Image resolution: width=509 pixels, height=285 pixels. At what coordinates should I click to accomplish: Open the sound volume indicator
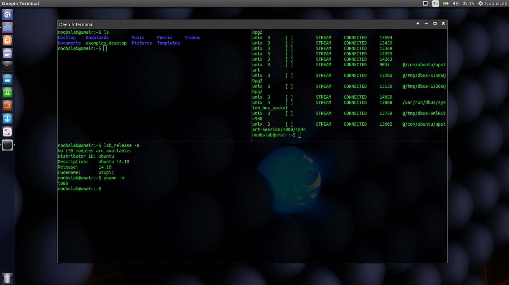point(456,3)
